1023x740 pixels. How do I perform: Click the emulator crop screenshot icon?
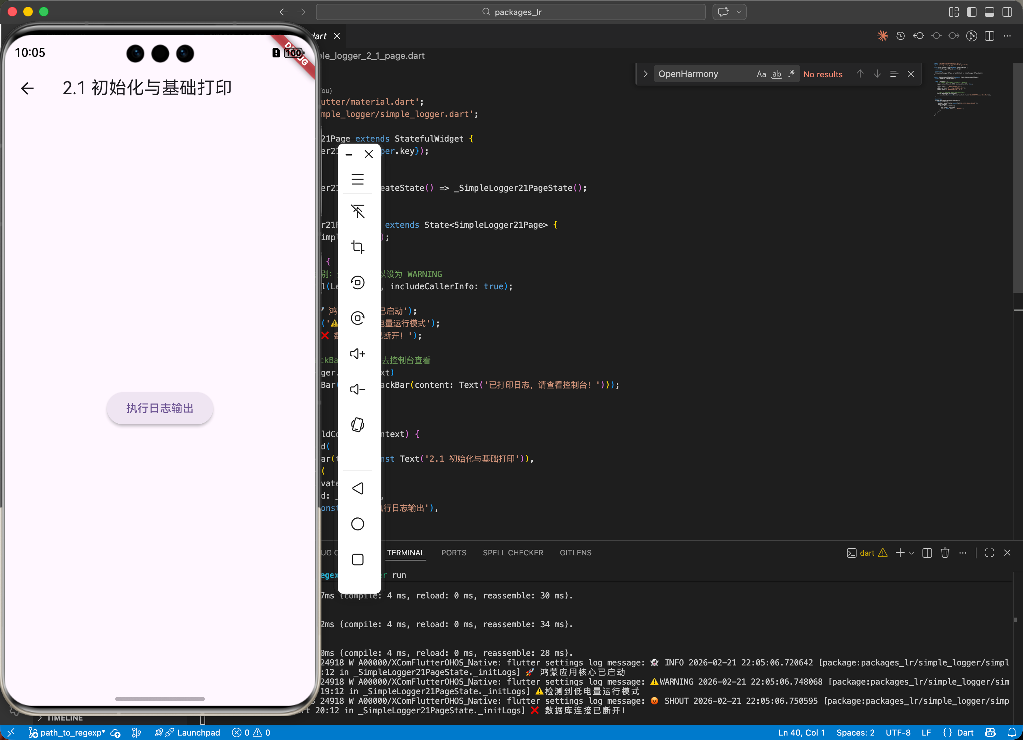[x=357, y=247]
